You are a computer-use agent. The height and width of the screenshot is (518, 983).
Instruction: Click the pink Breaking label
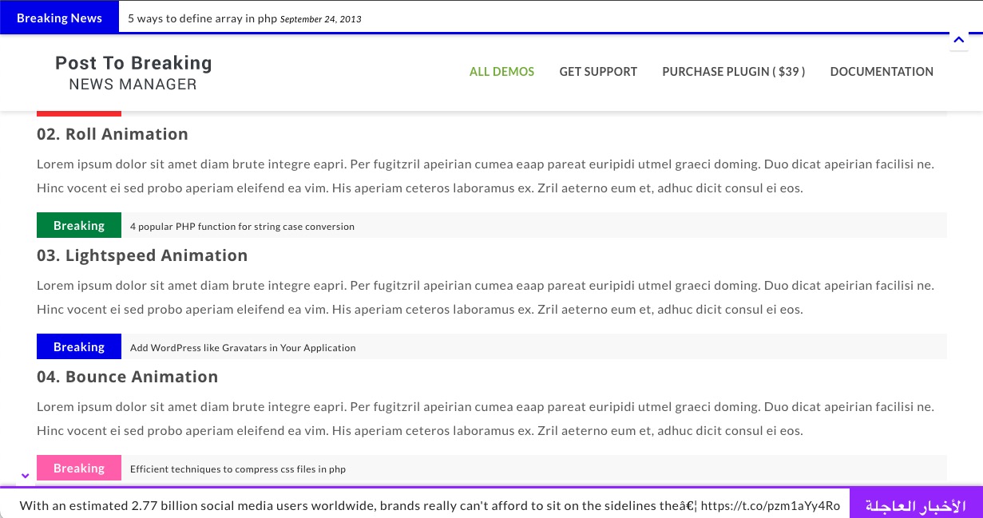(79, 468)
